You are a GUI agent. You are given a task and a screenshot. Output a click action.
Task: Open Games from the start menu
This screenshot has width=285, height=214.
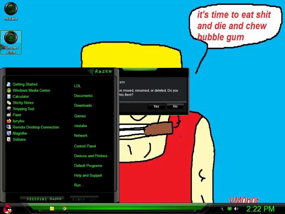pos(80,116)
